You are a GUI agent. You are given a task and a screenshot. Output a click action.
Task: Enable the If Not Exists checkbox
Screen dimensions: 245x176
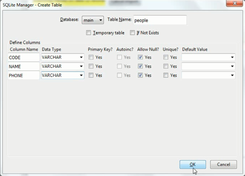pos(132,33)
